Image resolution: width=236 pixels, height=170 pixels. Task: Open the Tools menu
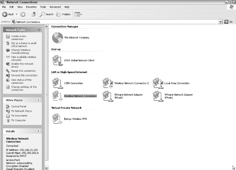point(43,7)
